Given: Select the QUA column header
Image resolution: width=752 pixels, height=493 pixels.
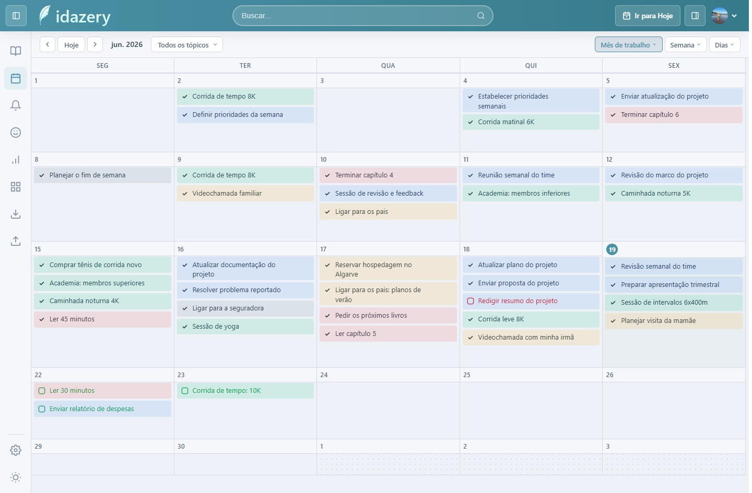Looking at the screenshot, I should [388, 66].
